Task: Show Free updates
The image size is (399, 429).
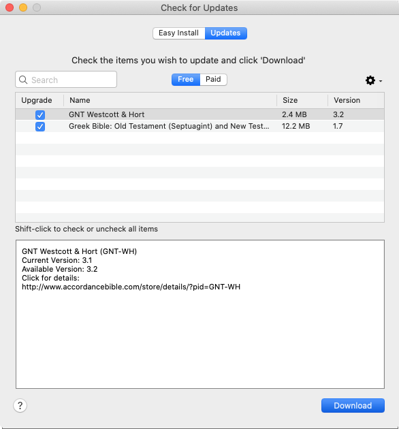Action: (x=186, y=80)
